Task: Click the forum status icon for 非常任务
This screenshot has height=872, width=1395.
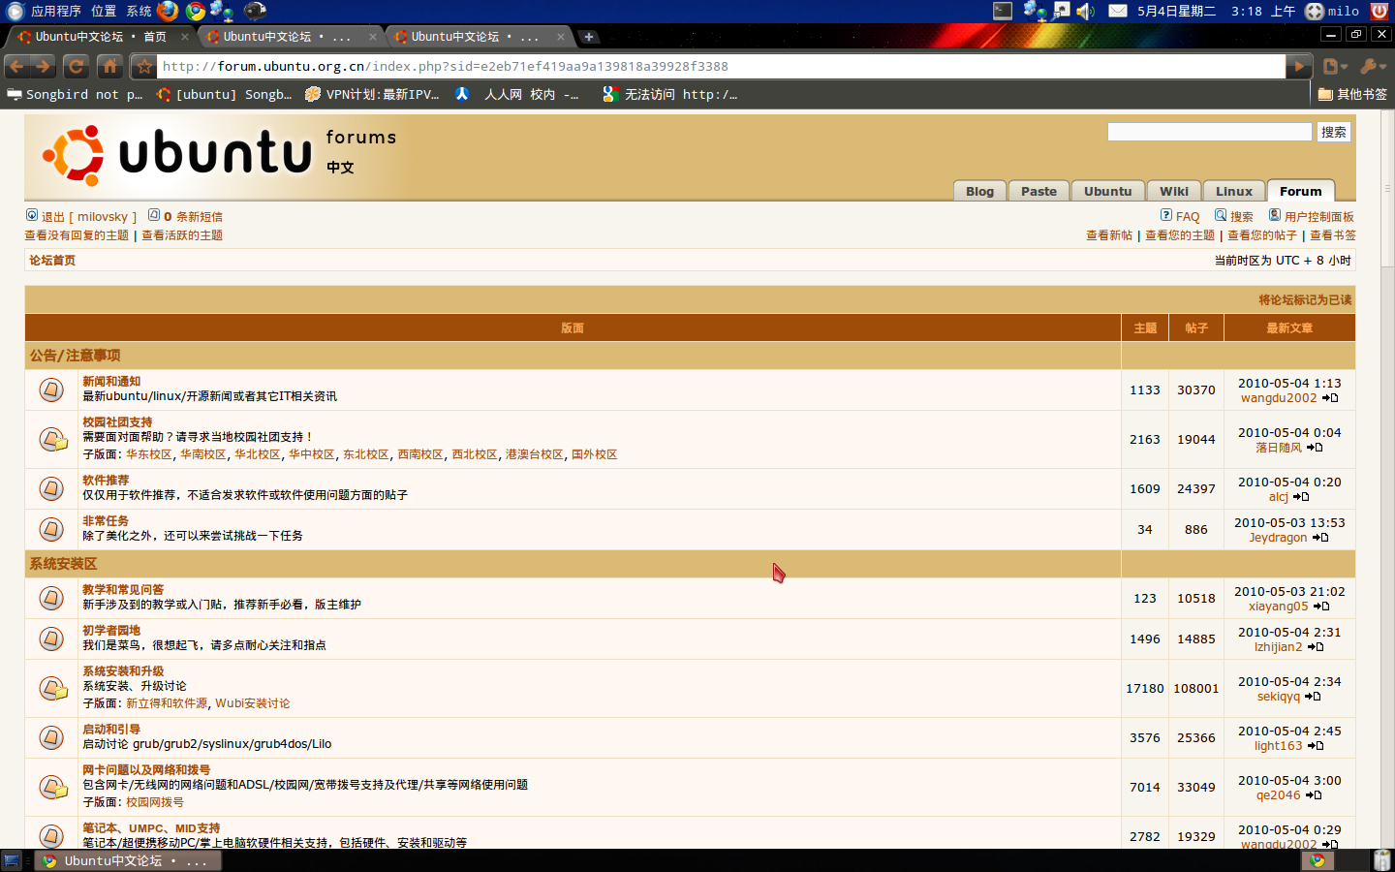Action: click(x=51, y=529)
